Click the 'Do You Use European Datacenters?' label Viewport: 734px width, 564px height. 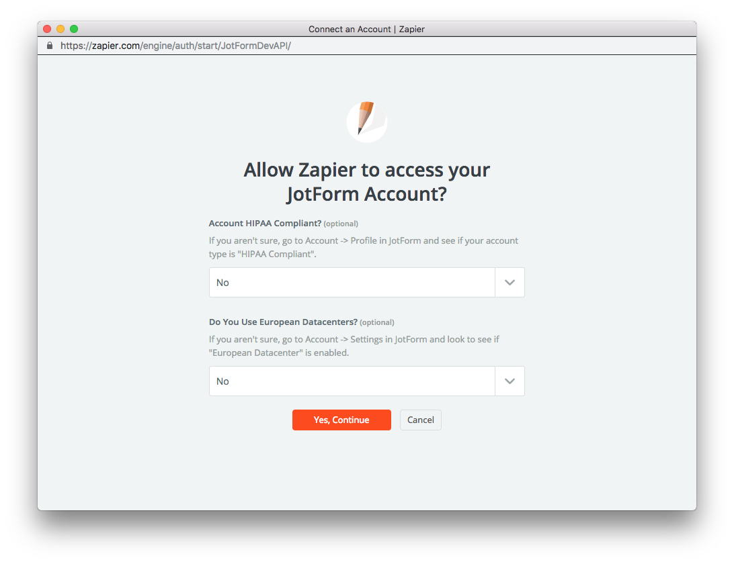tap(283, 322)
